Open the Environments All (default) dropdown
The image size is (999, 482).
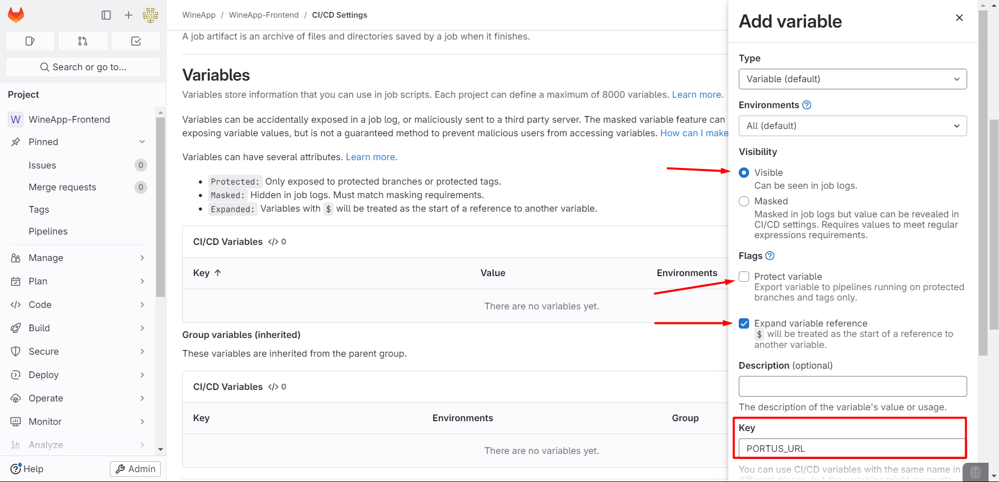(x=852, y=126)
